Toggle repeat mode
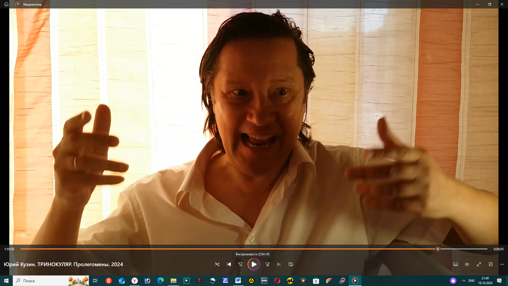The height and width of the screenshot is (286, 508). pyautogui.click(x=291, y=264)
